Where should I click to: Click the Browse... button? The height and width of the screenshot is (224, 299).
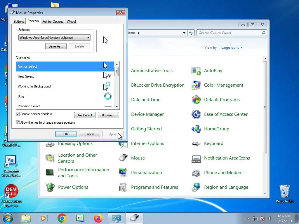click(108, 115)
